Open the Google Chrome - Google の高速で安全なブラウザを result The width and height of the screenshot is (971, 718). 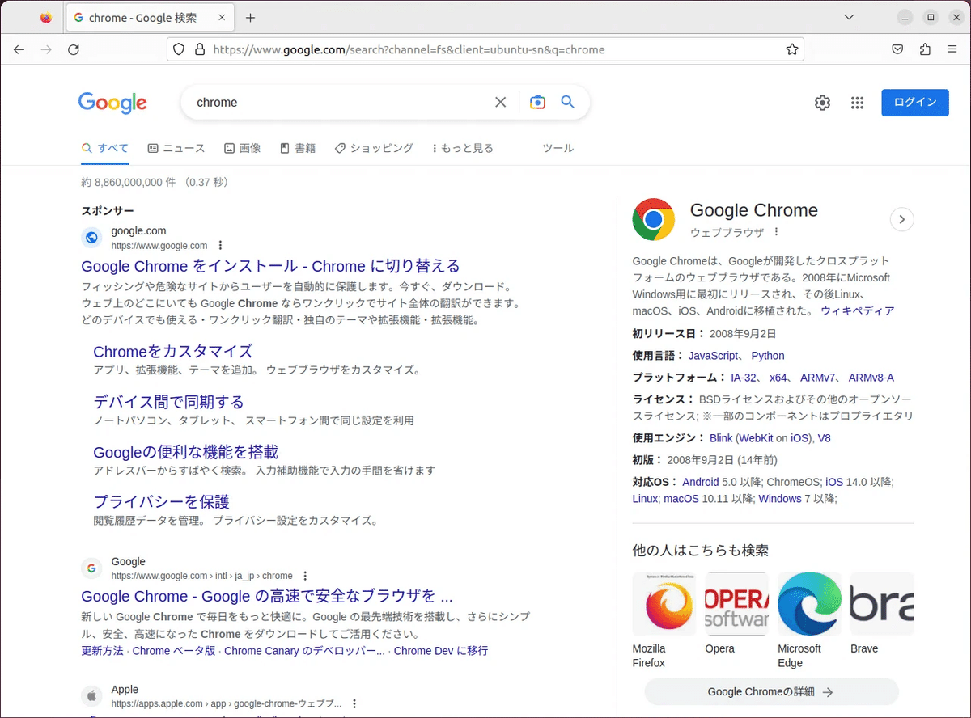[266, 597]
